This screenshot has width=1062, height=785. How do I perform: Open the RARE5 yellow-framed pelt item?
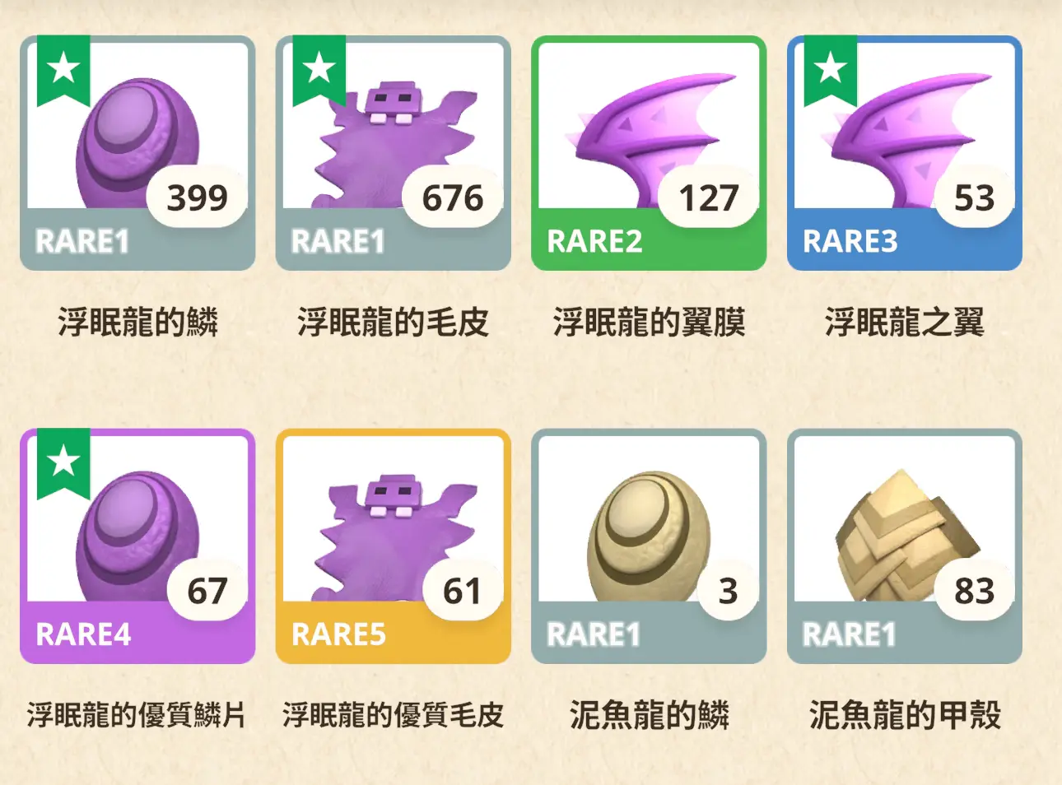(394, 546)
